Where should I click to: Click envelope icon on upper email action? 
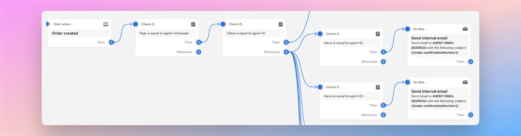coord(465,29)
